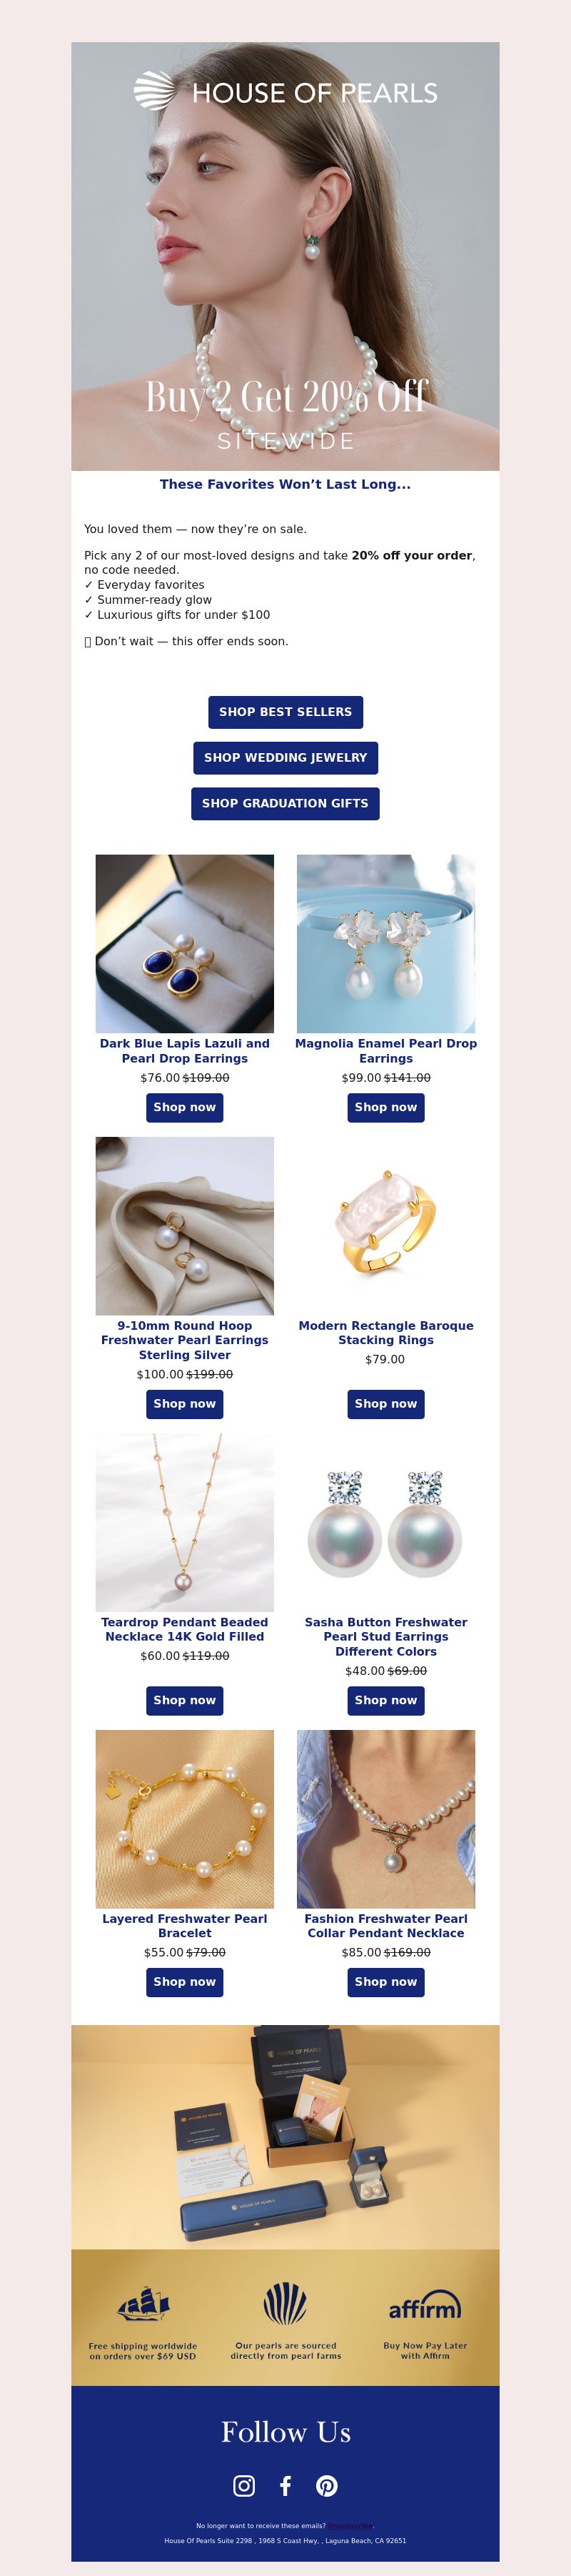
Task: Click the House of Pearls logo
Action: point(285,92)
